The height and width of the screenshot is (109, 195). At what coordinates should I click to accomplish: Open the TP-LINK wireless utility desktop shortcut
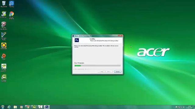(x=4, y=68)
